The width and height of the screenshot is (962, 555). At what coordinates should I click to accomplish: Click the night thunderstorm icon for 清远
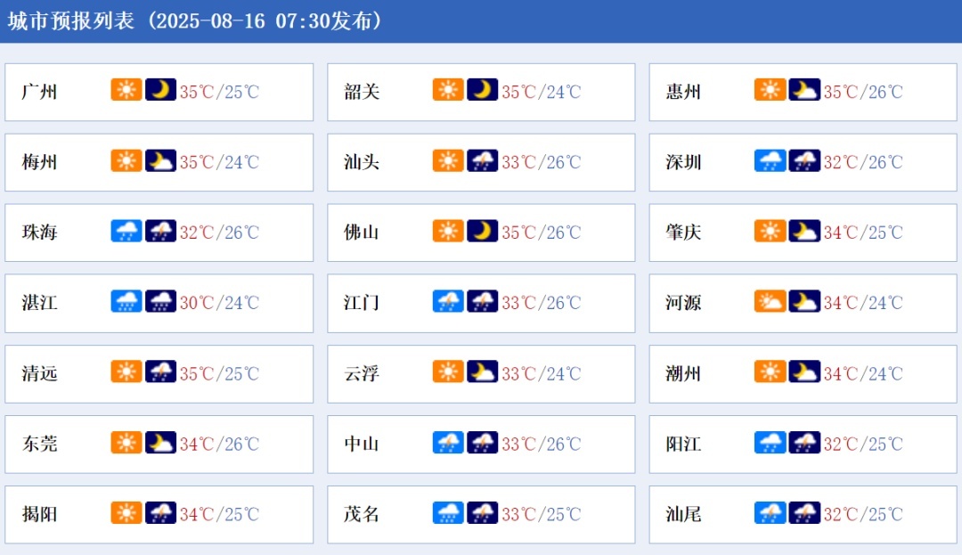pos(161,371)
